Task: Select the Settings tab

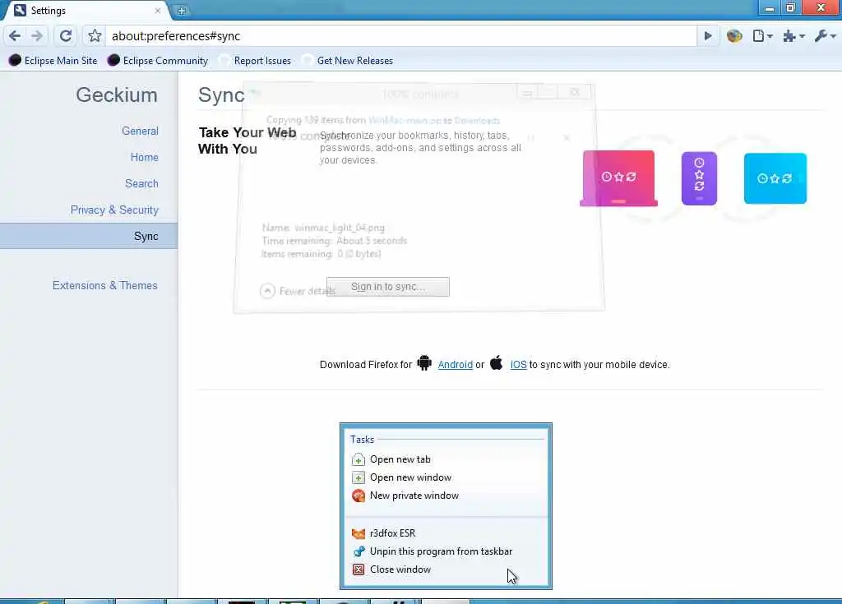Action: coord(86,10)
